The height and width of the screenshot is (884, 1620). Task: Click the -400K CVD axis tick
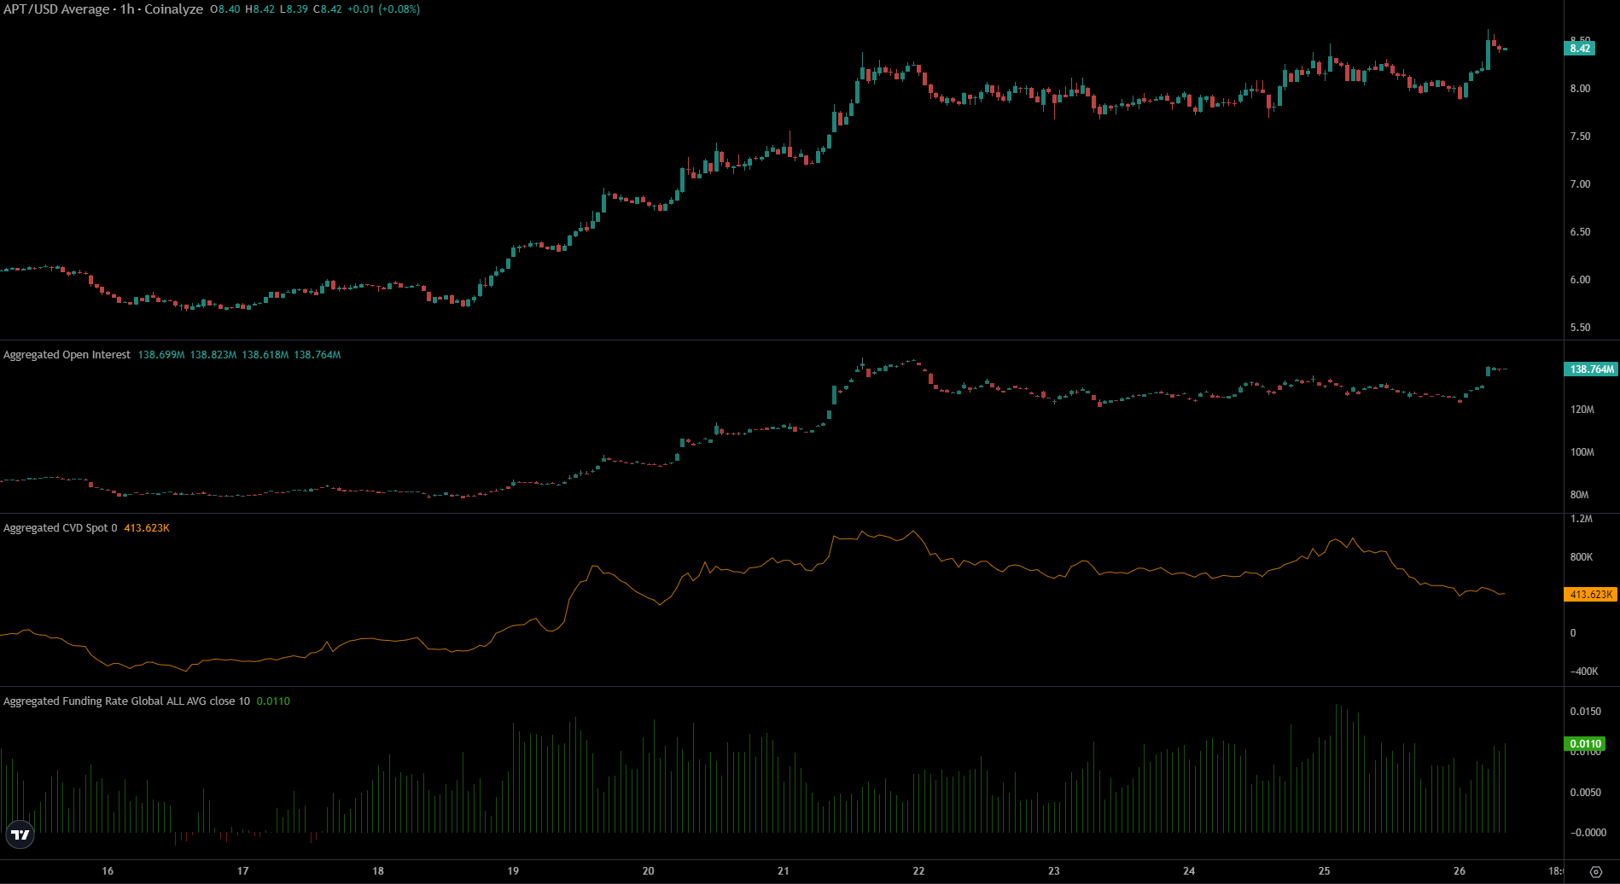[x=1583, y=672]
